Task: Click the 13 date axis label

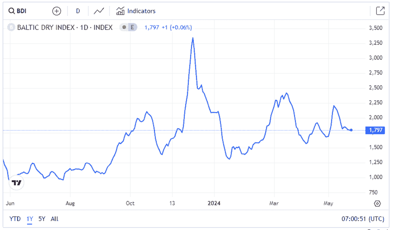Action: click(x=172, y=203)
